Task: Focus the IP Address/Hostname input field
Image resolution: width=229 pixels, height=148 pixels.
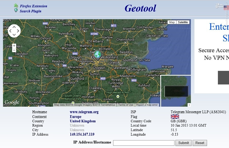Action: click(x=144, y=143)
